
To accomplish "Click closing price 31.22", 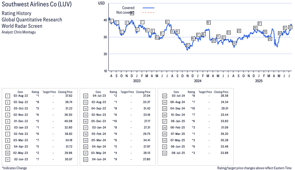I will (x=69, y=108).
